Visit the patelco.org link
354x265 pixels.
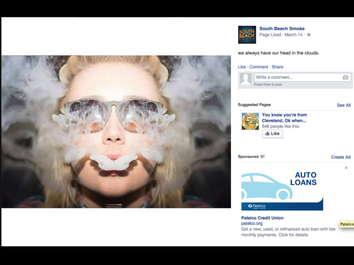252,224
